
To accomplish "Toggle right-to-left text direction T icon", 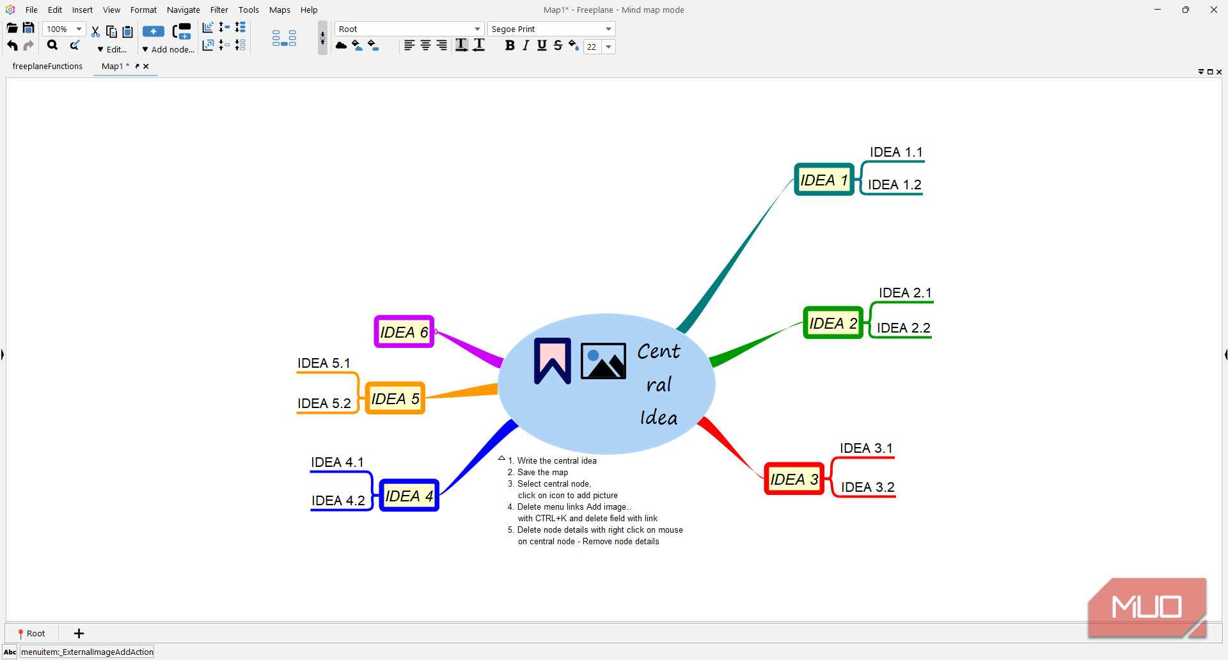I will pyautogui.click(x=478, y=45).
